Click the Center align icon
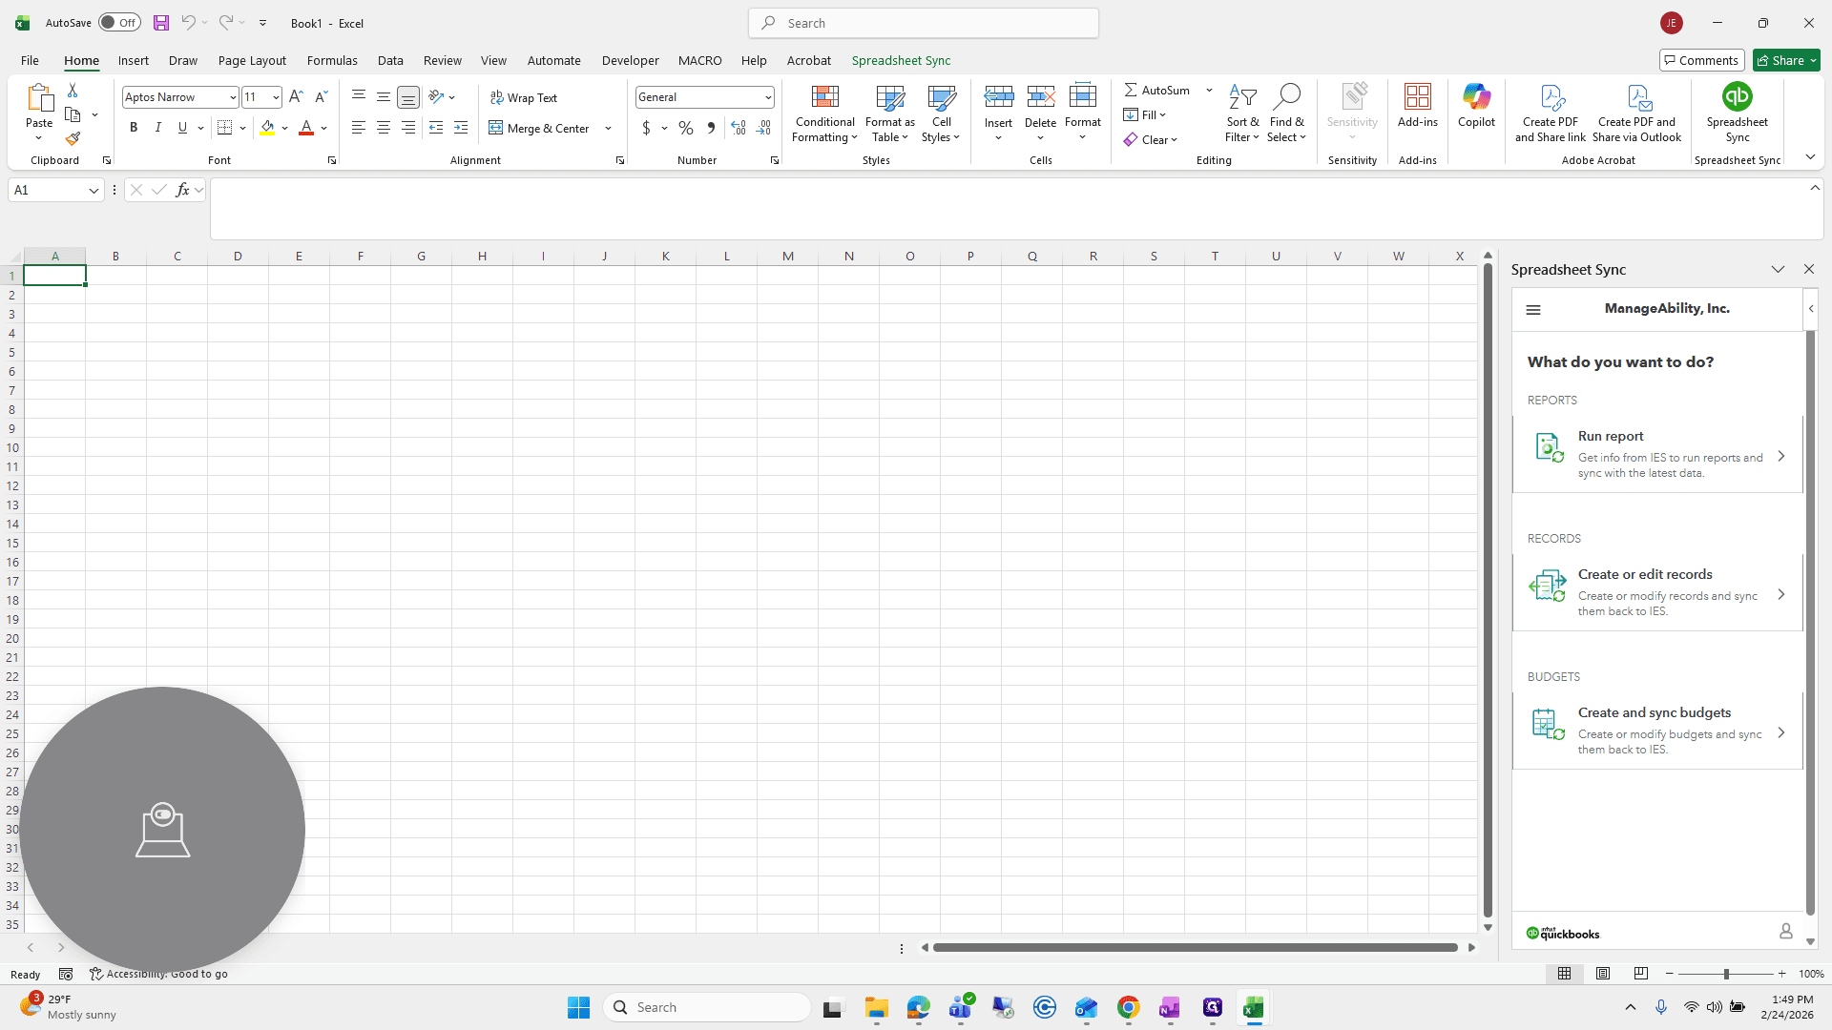The image size is (1832, 1030). (x=383, y=128)
